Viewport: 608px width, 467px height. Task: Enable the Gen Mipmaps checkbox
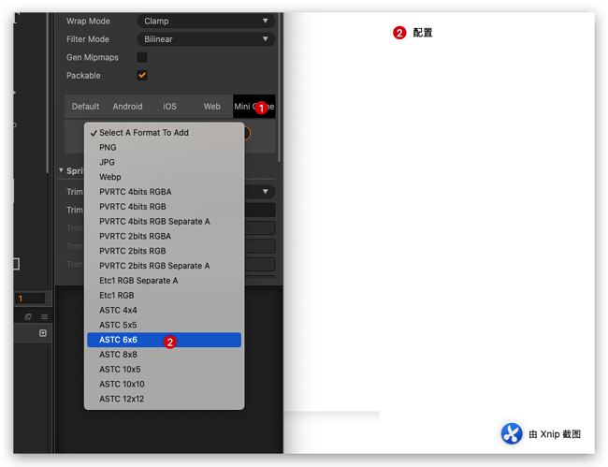(x=142, y=57)
